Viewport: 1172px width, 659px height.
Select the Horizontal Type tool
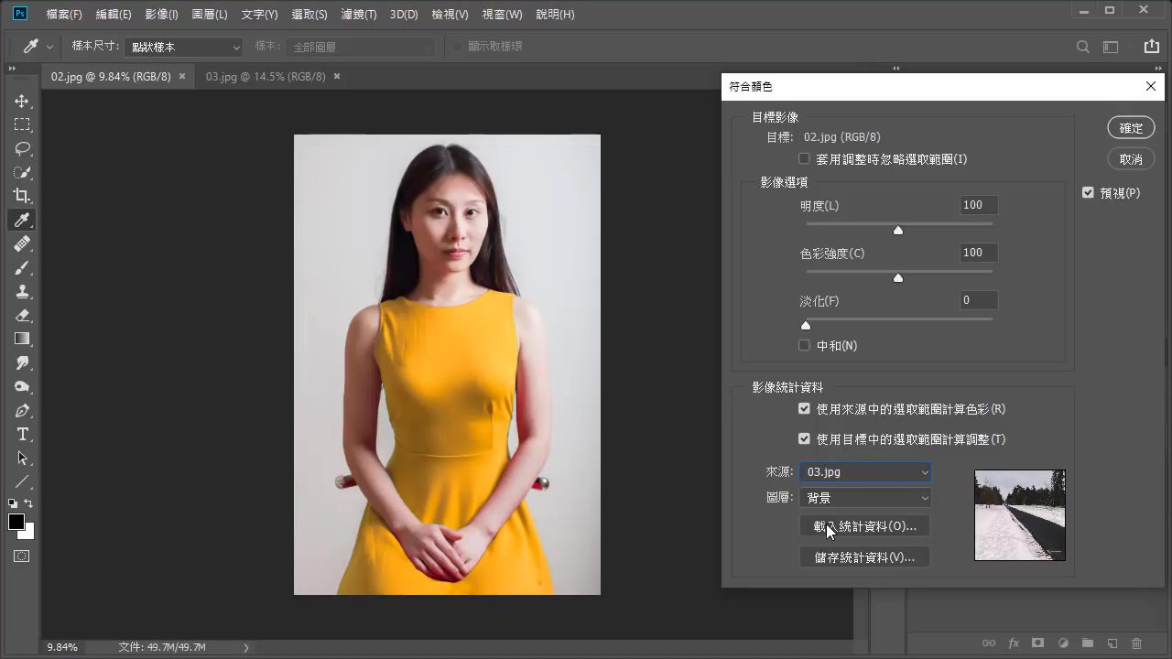point(22,435)
